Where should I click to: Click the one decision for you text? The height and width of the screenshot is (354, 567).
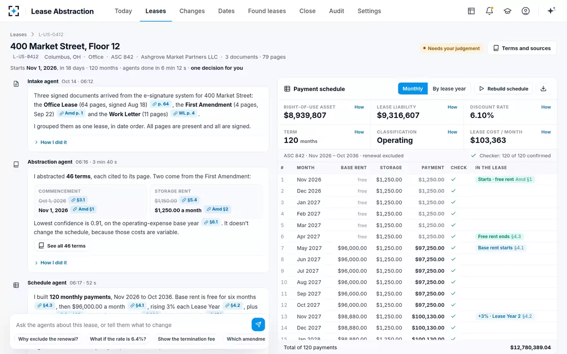click(217, 68)
